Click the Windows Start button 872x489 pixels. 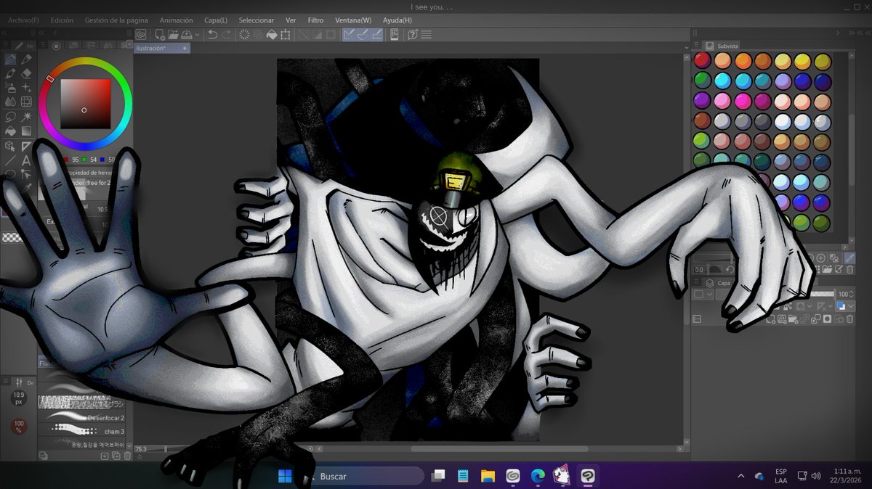click(285, 476)
